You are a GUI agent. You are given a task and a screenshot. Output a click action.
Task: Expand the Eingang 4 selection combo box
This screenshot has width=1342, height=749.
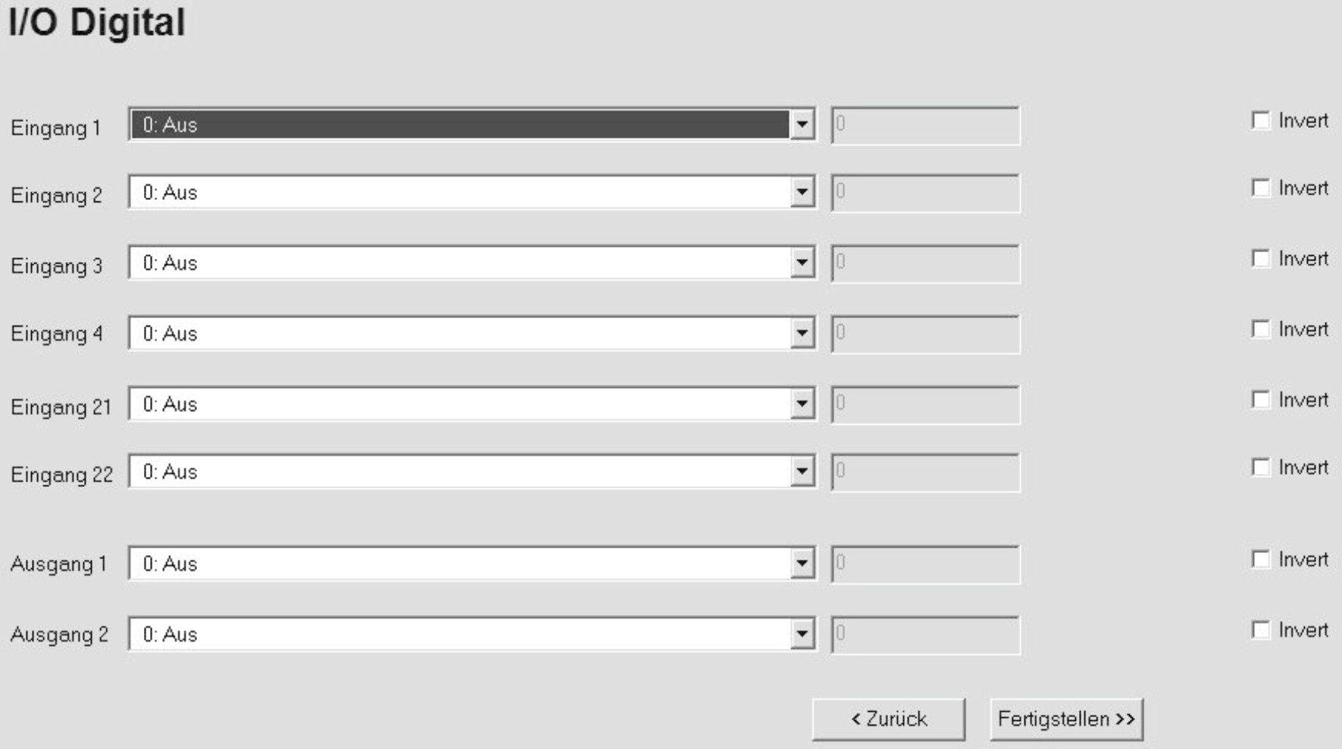tap(802, 333)
